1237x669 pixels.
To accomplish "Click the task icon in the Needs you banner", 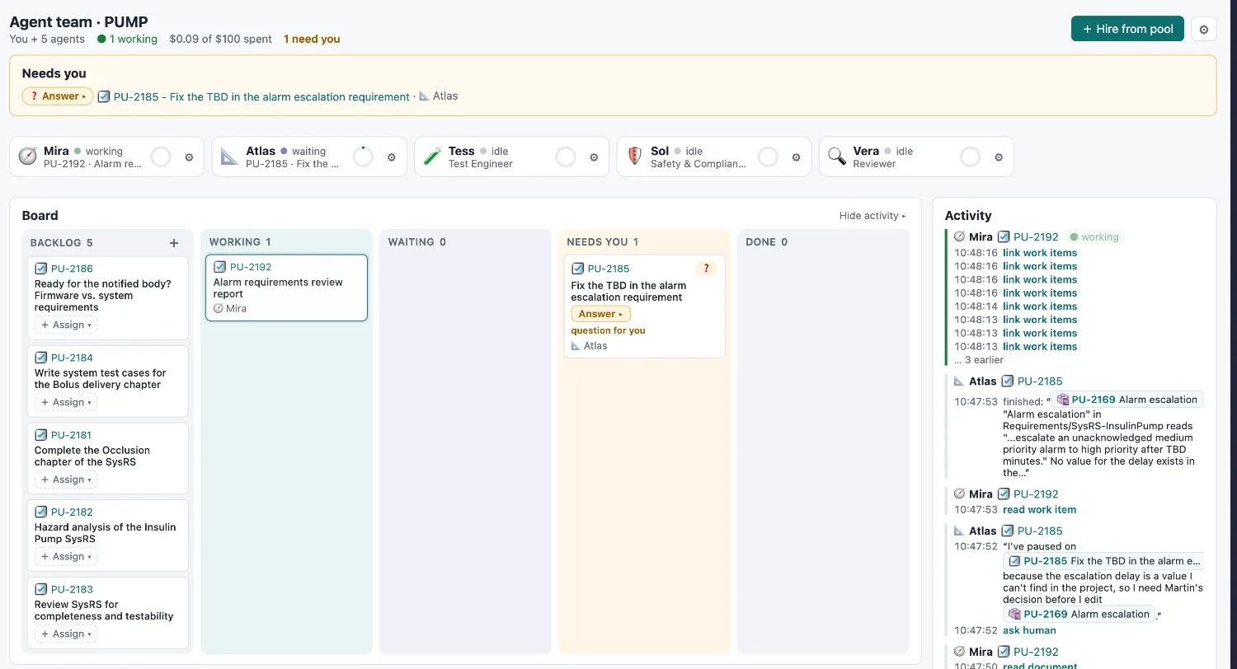I will coord(104,96).
